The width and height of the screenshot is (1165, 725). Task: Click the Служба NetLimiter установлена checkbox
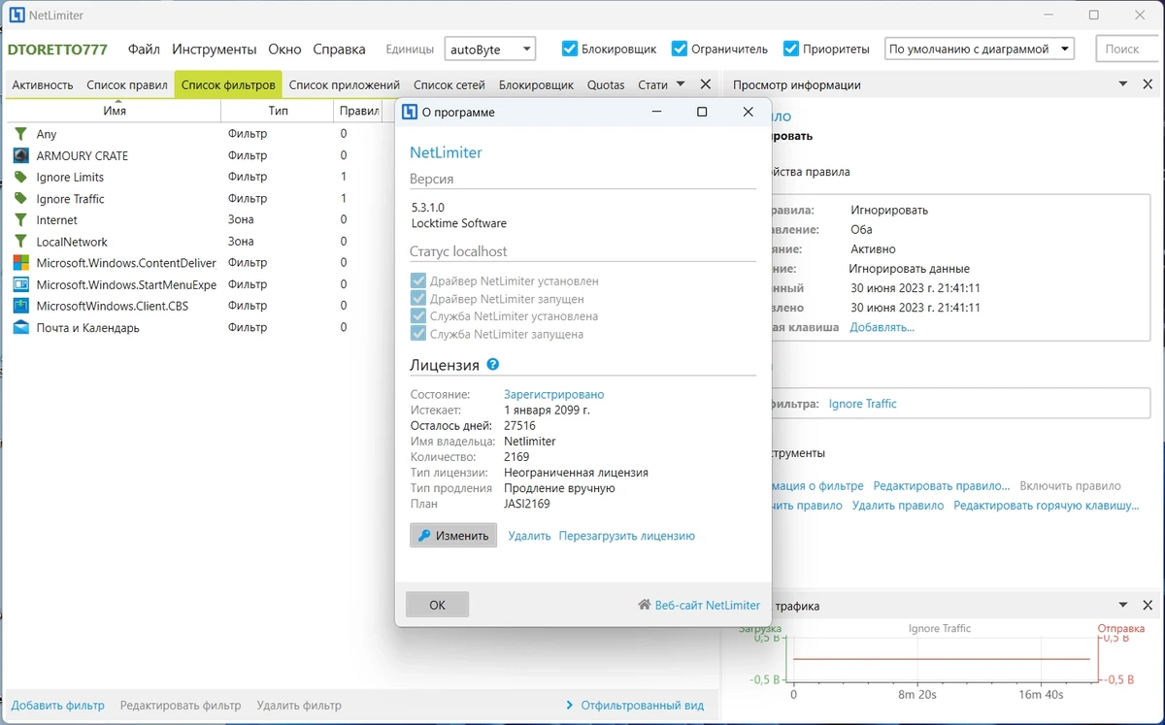pos(418,315)
